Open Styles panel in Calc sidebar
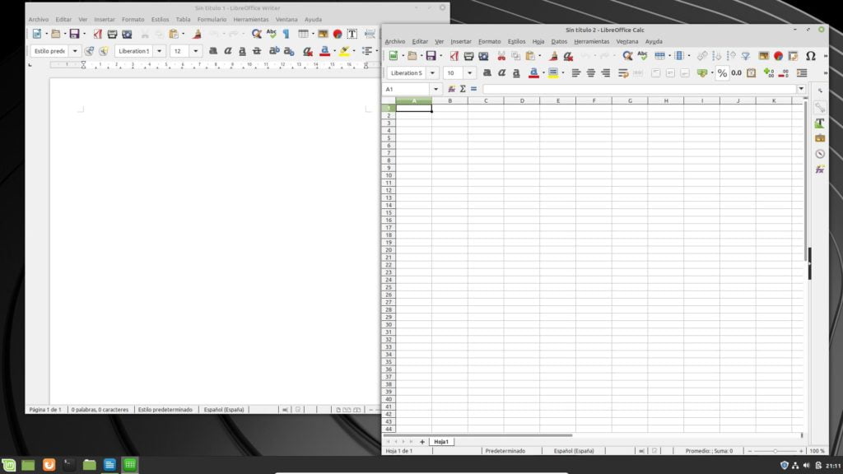This screenshot has width=843, height=474. coord(820,123)
